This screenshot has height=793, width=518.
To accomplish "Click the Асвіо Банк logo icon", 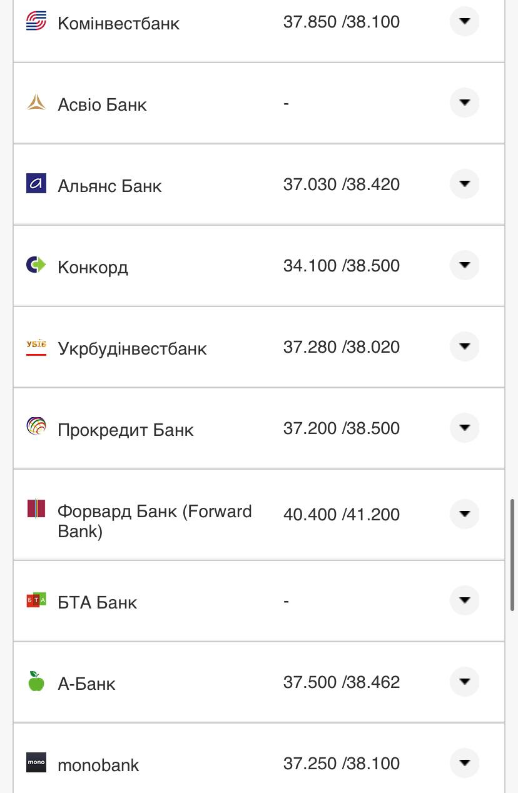I will coord(36,103).
